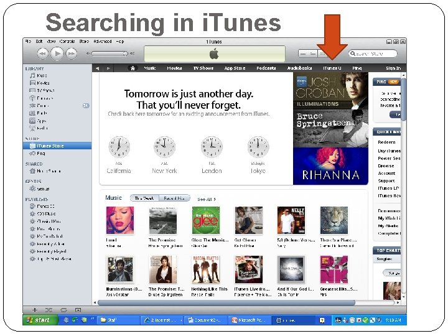The width and height of the screenshot is (448, 336).
Task: Select Music in the Library sidebar
Action: [42, 76]
